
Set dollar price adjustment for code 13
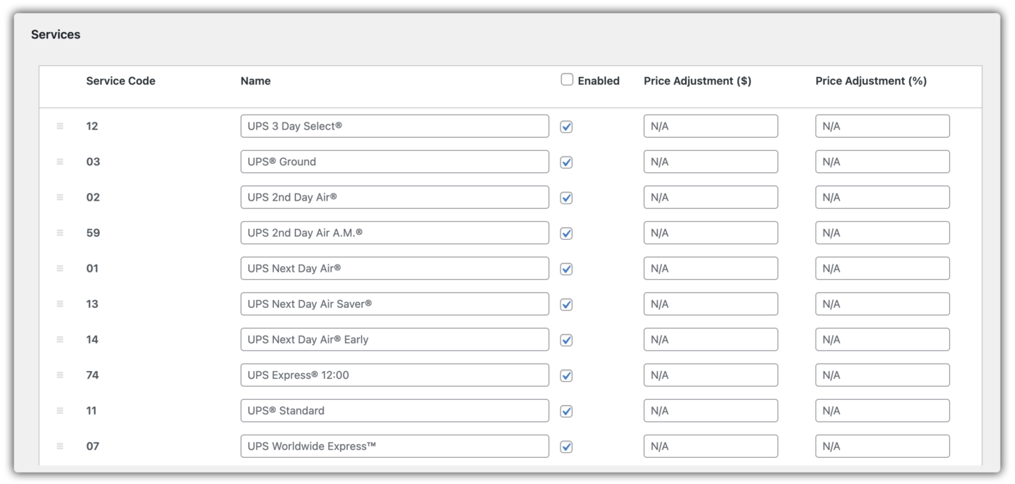coord(710,304)
